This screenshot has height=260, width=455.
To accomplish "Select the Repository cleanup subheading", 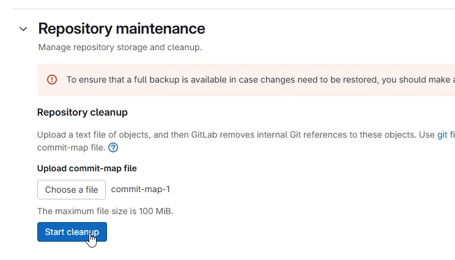I will click(82, 113).
